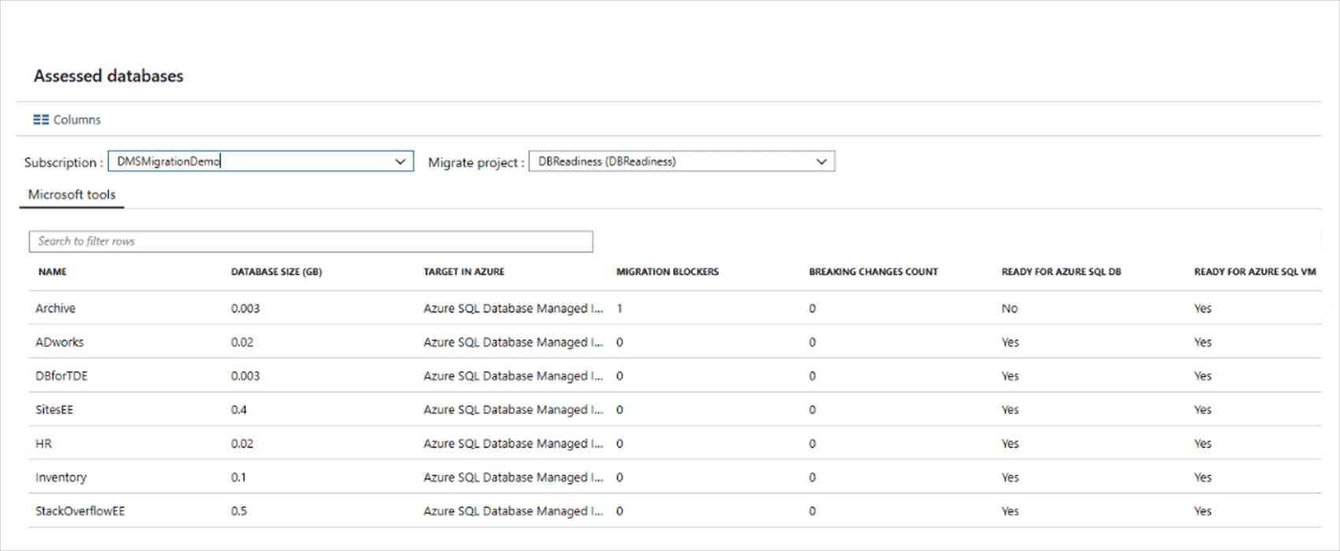Click Archive's migration blockers value 1

(x=620, y=309)
